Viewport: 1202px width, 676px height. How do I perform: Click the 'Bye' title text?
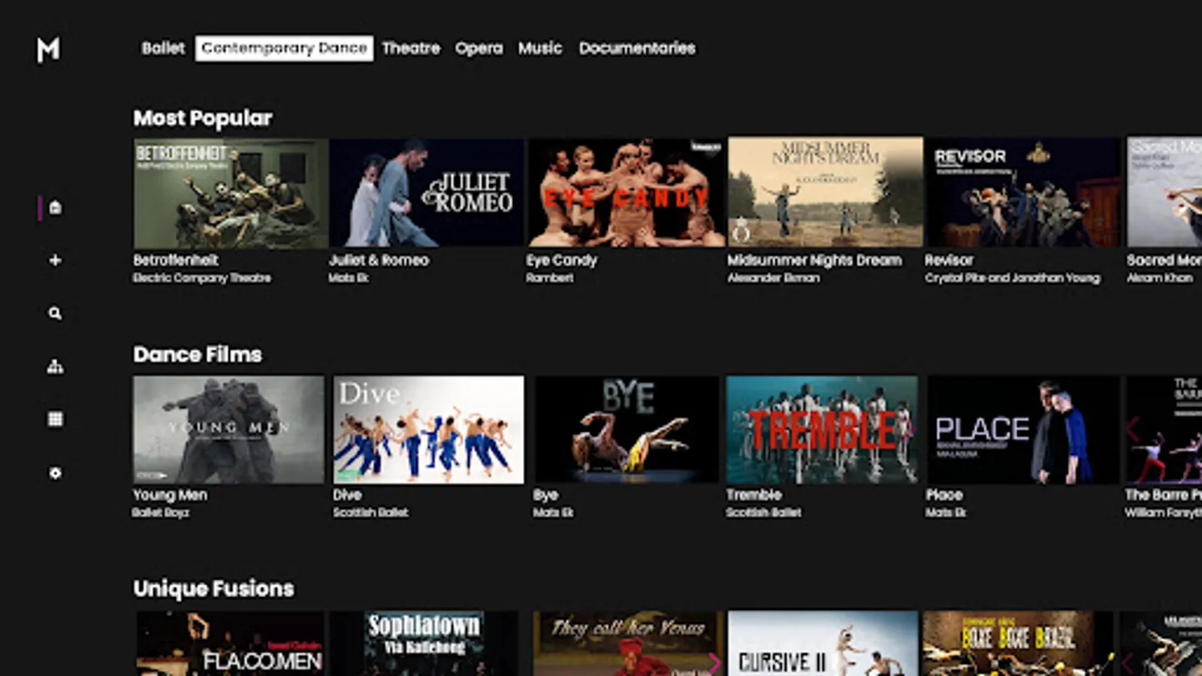(545, 496)
